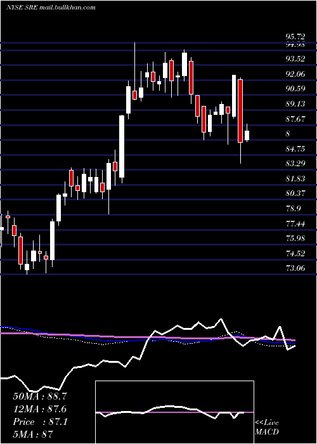
Task: Click the 73.06 price axis label
Action: [296, 268]
